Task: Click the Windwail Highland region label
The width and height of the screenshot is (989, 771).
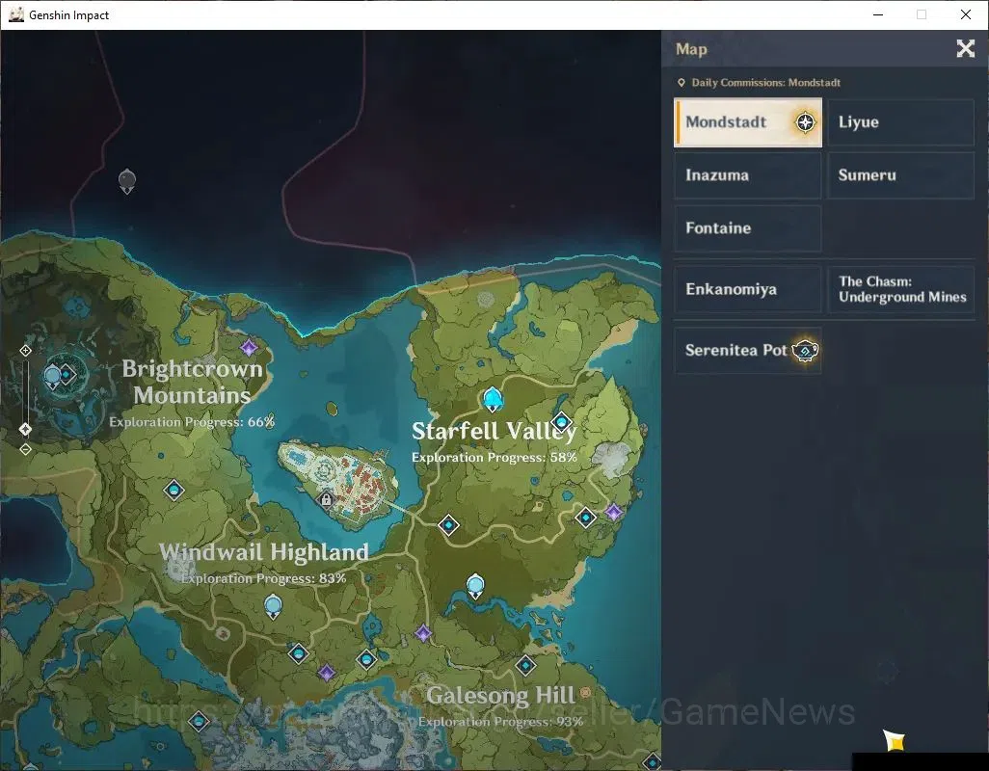Action: 264,552
